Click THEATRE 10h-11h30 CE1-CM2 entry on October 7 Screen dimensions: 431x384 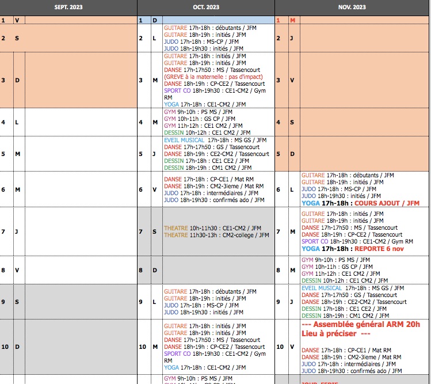pyautogui.click(x=212, y=228)
